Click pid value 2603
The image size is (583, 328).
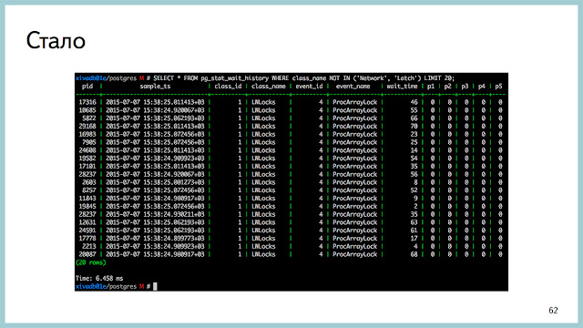[89, 182]
